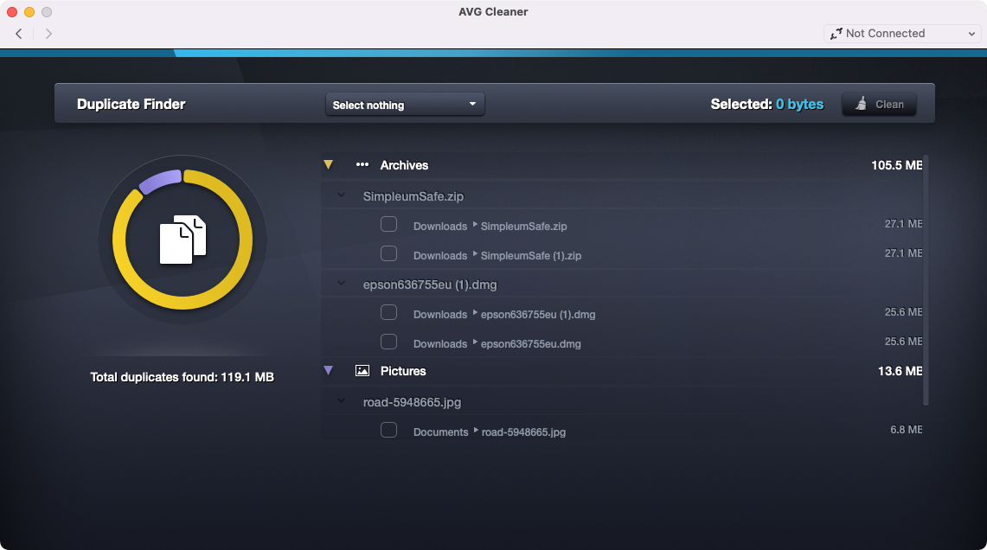Check the SimpleumSafe.zip Downloads checkbox
The image size is (987, 550).
pyautogui.click(x=389, y=225)
